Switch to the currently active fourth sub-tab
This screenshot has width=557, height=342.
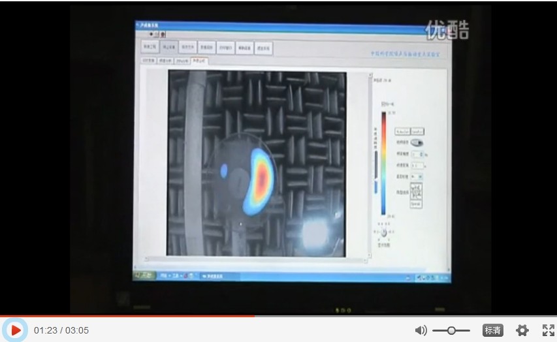click(199, 61)
